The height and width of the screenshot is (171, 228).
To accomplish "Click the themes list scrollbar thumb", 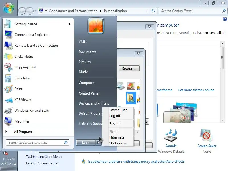I will click(x=222, y=58).
